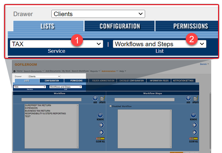The image size is (222, 153).
Task: Select RESPONSIBILITY & STEPS REPORTING workflow
Action: (x=45, y=113)
